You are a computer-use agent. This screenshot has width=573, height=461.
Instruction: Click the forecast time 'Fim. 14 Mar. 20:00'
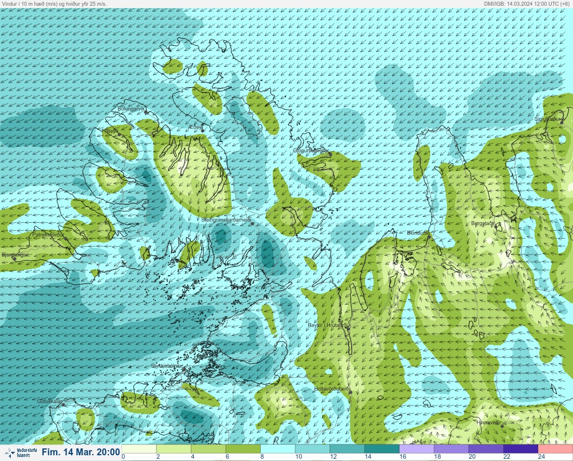pos(81,452)
